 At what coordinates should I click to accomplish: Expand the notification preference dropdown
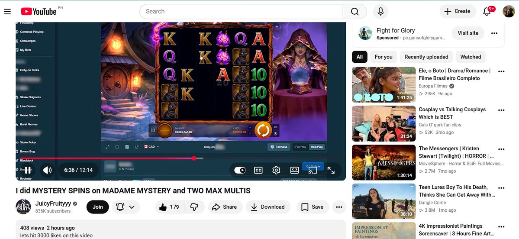126,207
